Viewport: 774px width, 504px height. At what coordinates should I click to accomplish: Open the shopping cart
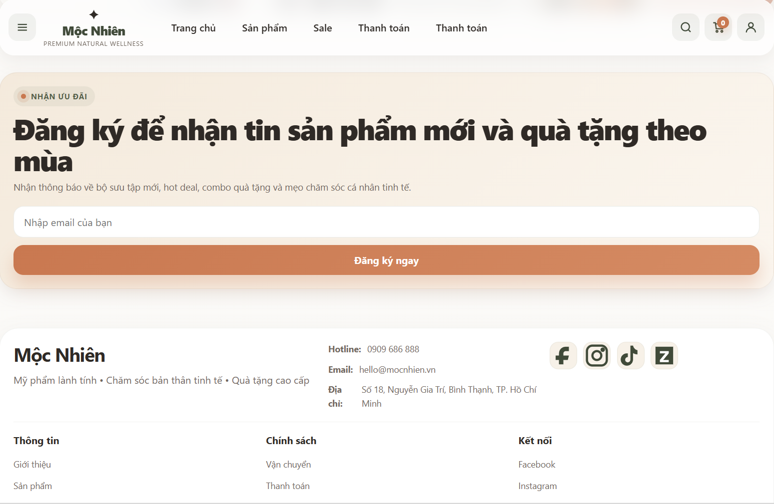pos(718,27)
